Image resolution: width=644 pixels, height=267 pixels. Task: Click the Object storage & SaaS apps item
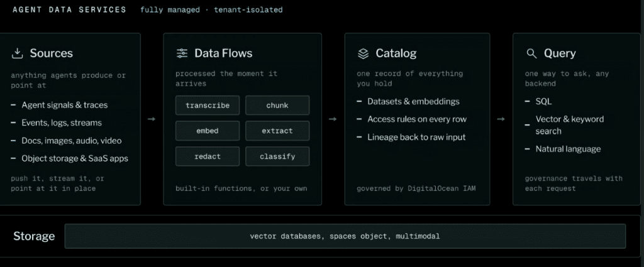point(75,158)
